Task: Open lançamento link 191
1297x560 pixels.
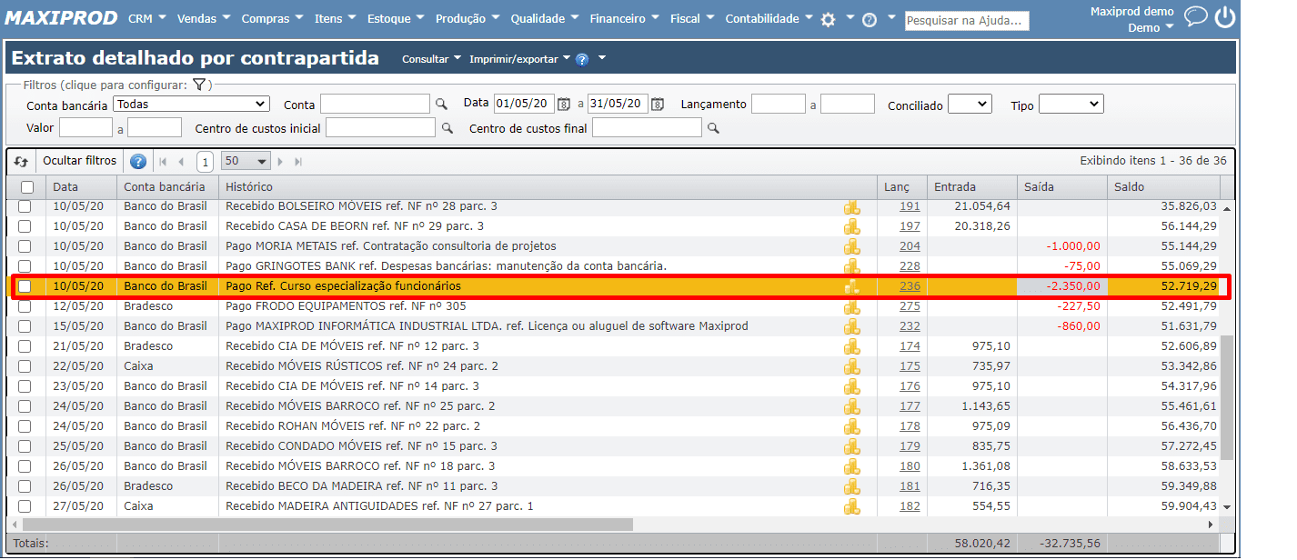Action: click(x=910, y=206)
